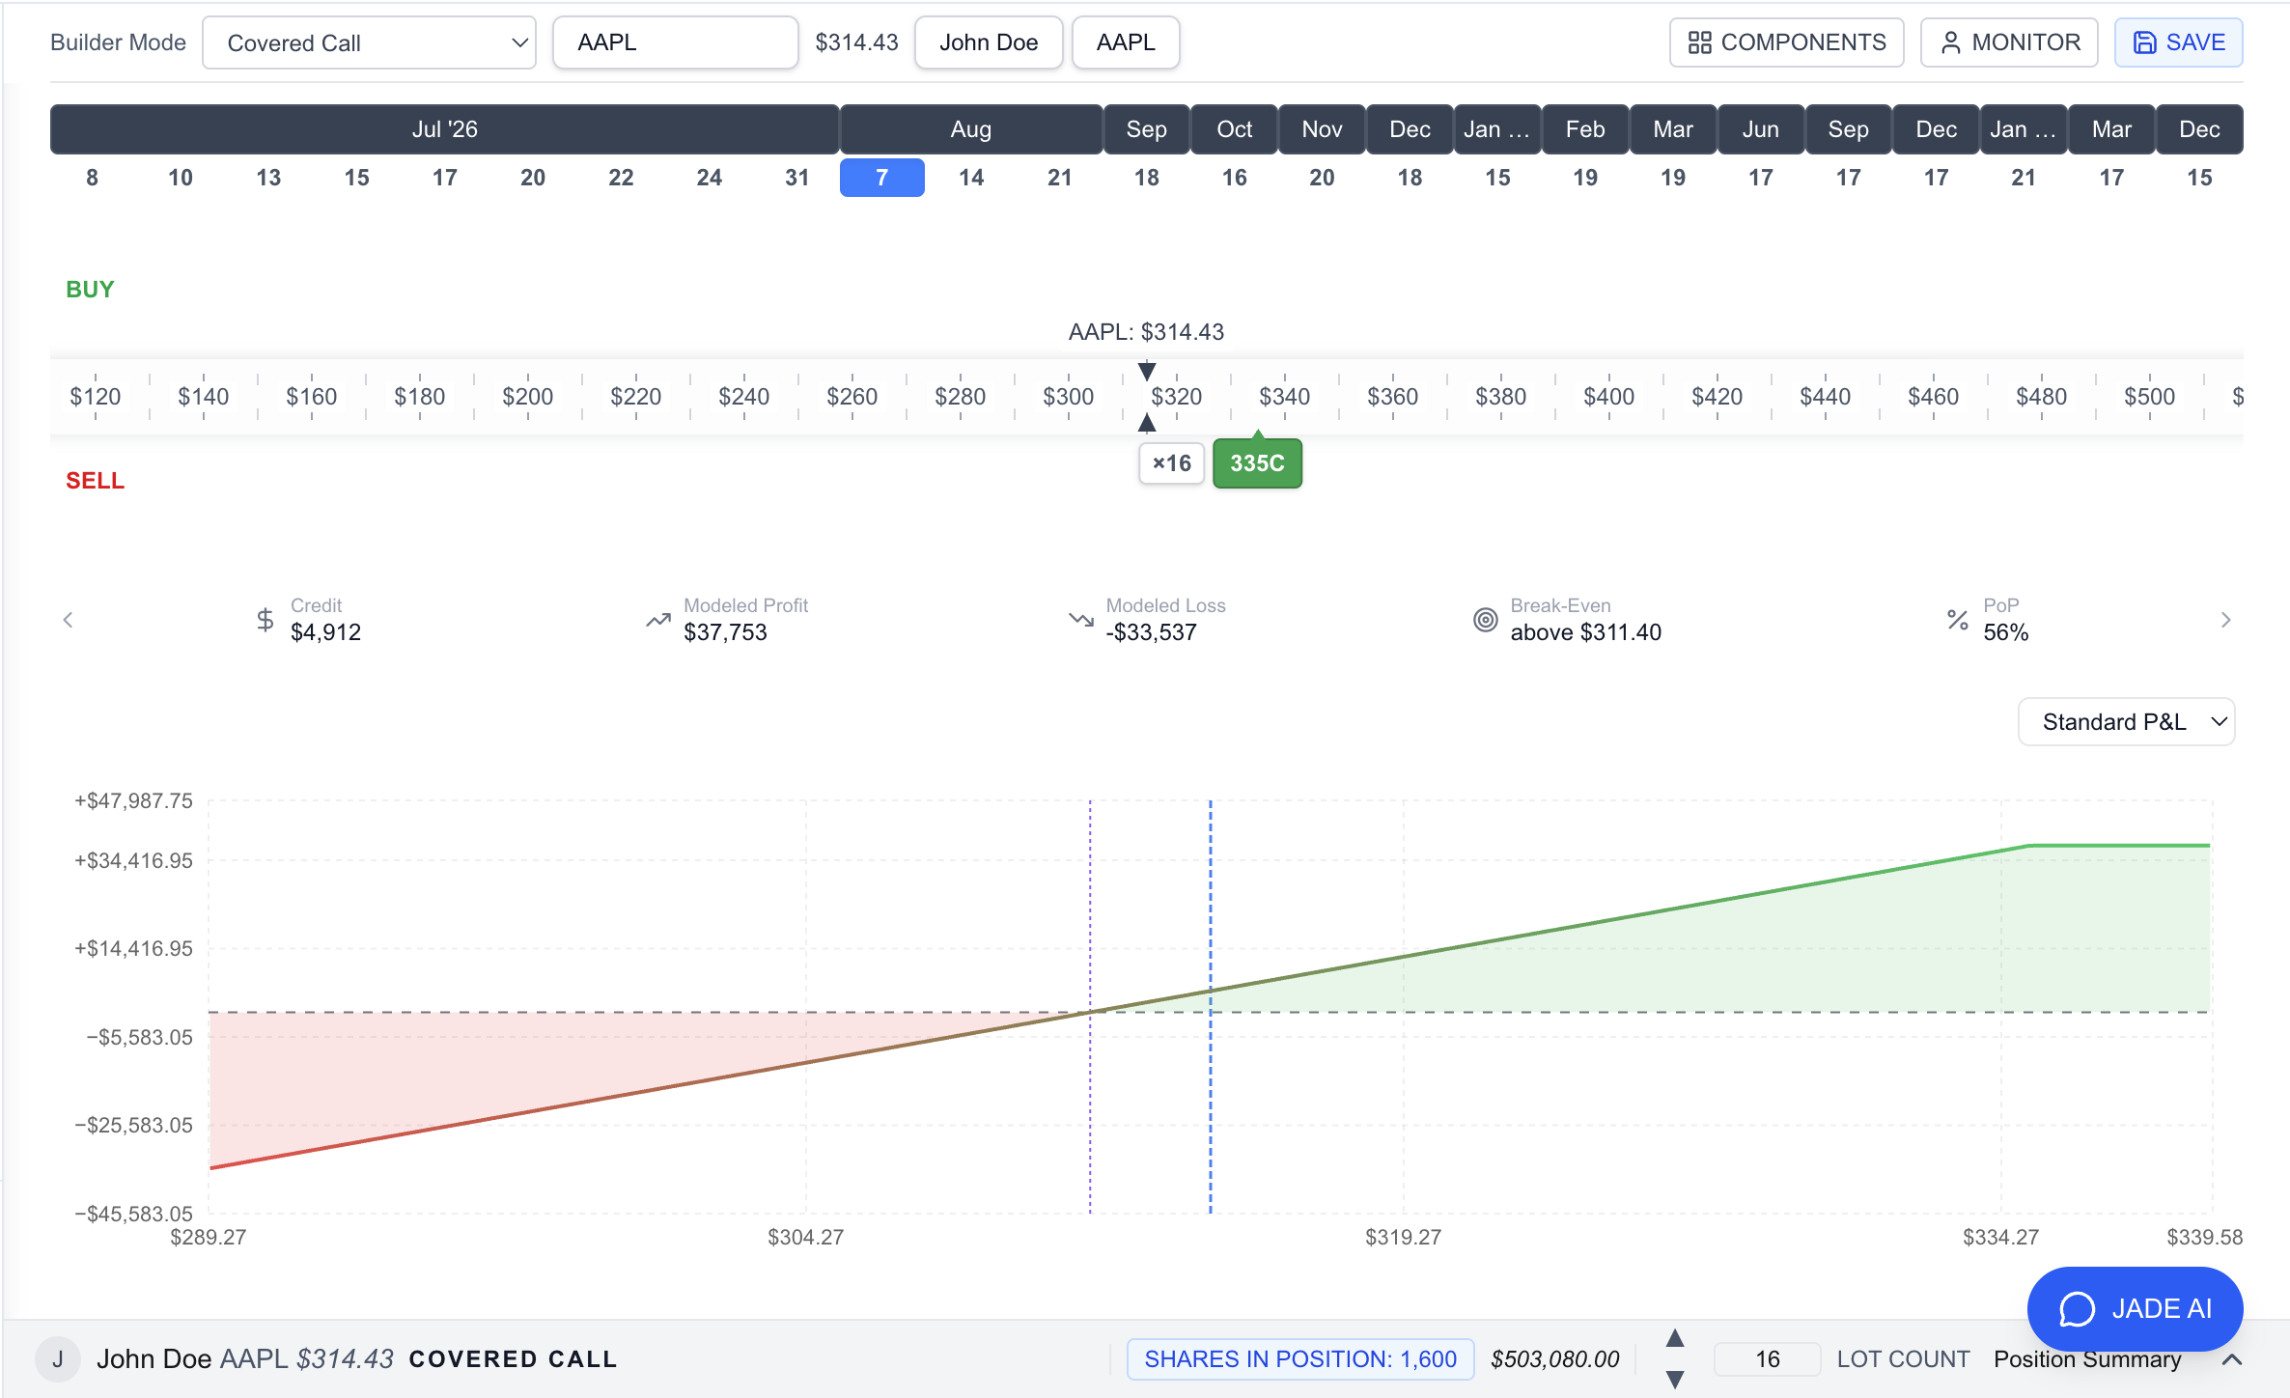
Task: Select the Oct month tab
Action: (x=1234, y=129)
